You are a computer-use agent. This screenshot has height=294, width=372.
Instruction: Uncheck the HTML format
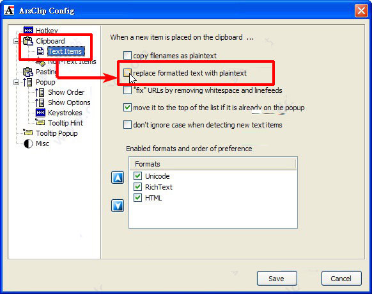tap(137, 198)
